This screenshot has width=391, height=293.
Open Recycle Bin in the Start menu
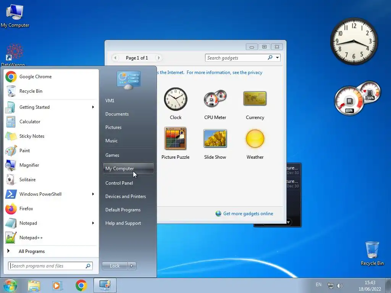click(51, 91)
